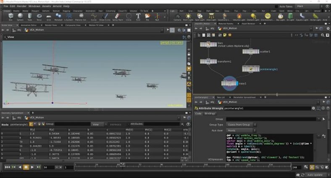Viewport: 331px width, 178px height.
Task: Select the copy1 node in network
Action: click(230, 83)
